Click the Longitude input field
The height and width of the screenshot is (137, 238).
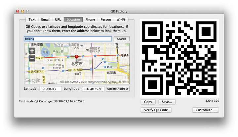93,89
